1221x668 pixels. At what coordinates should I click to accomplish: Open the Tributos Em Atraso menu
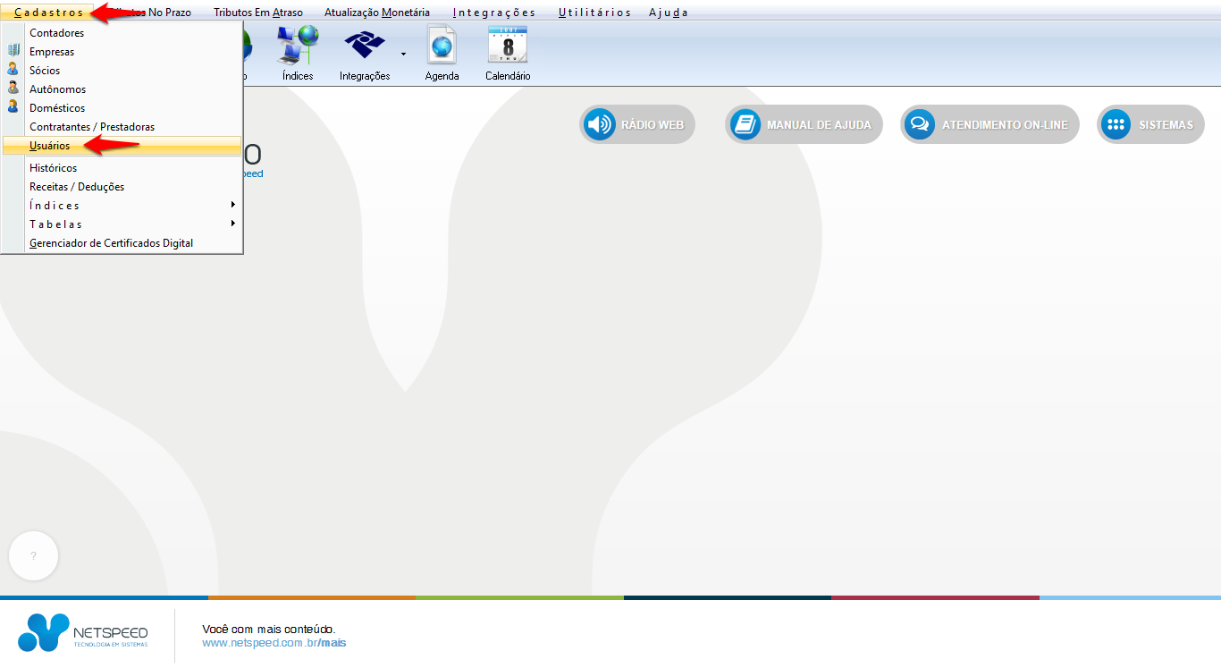coord(257,13)
